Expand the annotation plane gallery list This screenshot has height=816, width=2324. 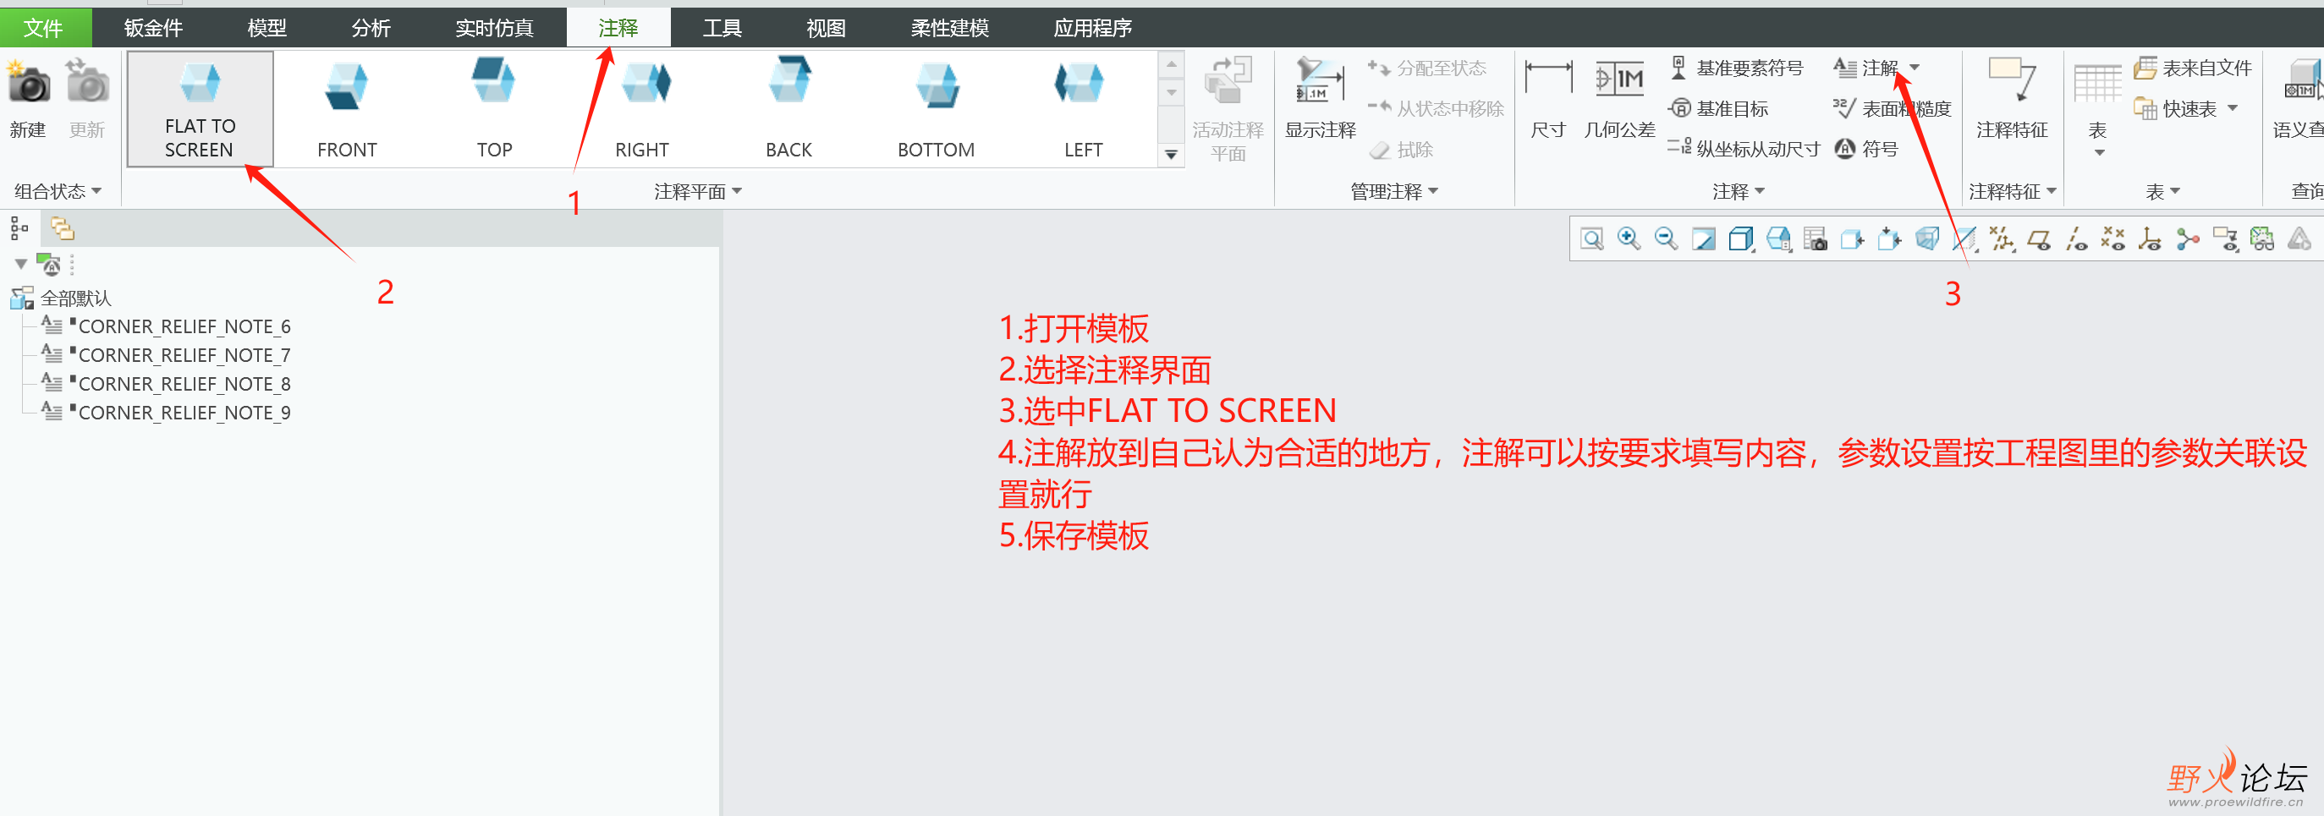1170,155
